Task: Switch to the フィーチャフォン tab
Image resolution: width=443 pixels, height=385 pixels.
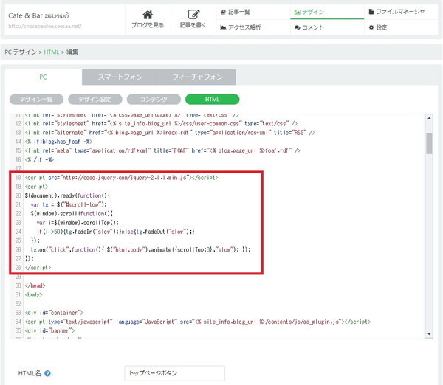Action: 197,77
